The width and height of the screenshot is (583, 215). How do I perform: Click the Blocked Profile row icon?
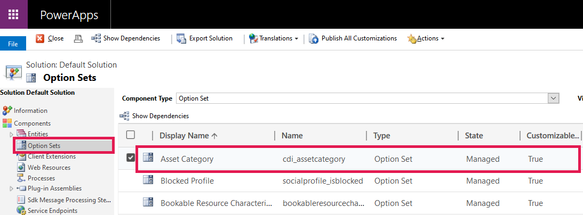148,180
